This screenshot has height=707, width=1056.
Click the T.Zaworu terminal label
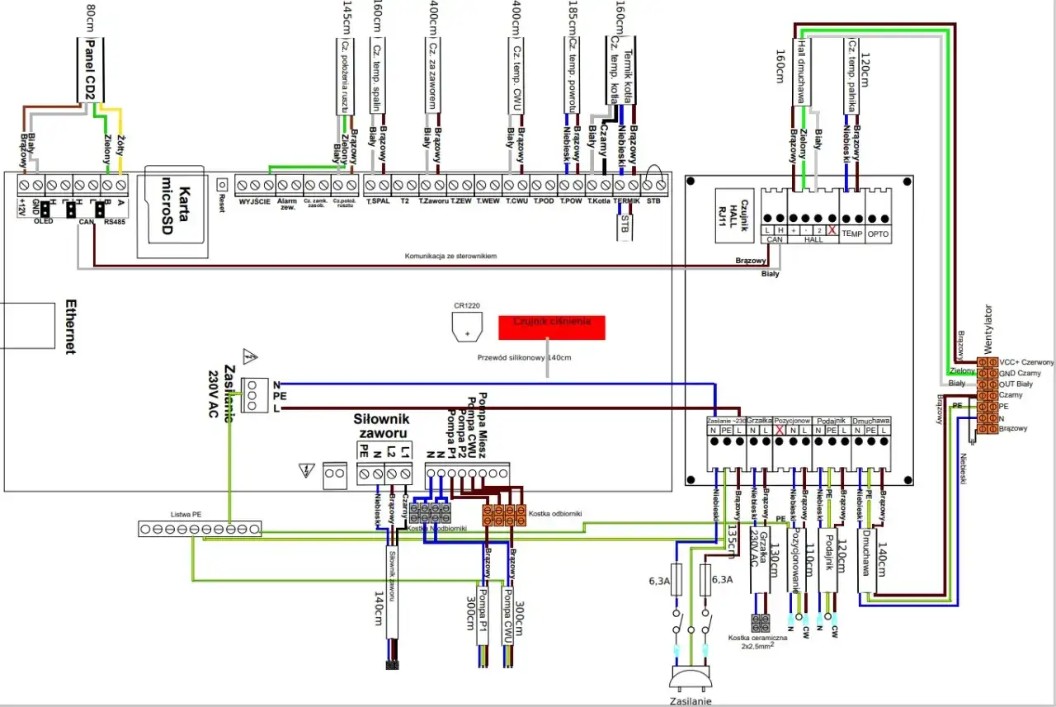433,200
